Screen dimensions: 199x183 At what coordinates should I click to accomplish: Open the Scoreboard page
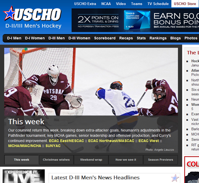(x=105, y=38)
